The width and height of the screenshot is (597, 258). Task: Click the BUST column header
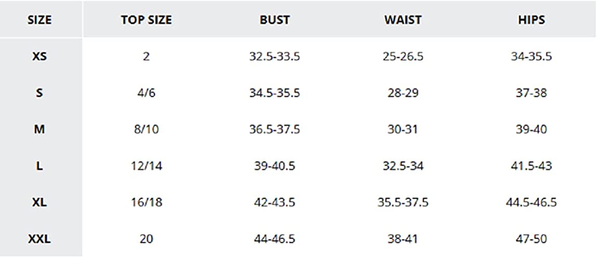(x=275, y=20)
